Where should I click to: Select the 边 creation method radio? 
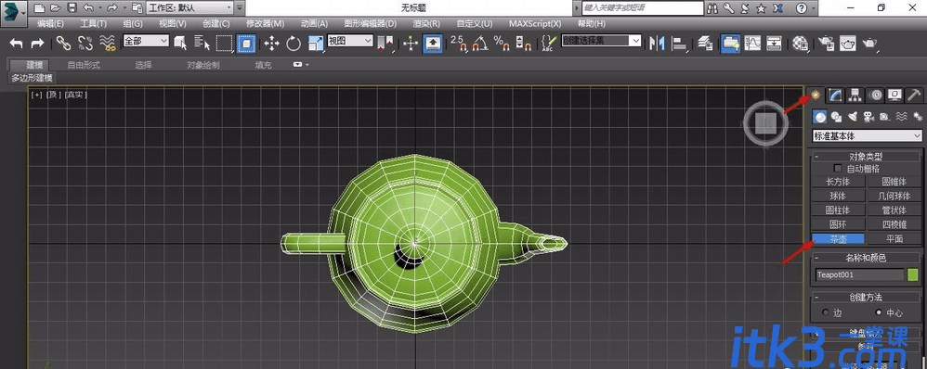click(x=826, y=312)
